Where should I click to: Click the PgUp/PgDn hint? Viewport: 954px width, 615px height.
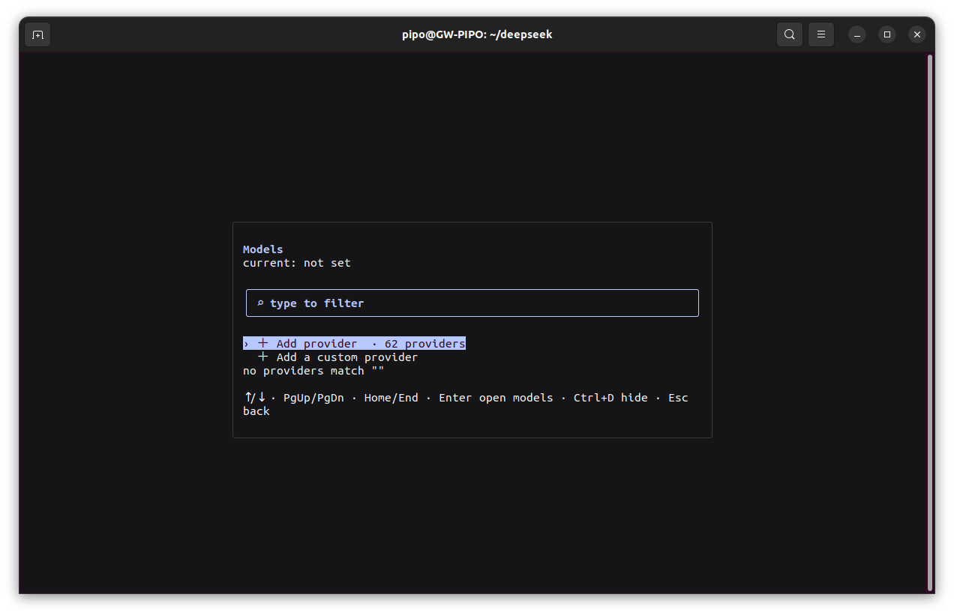313,398
